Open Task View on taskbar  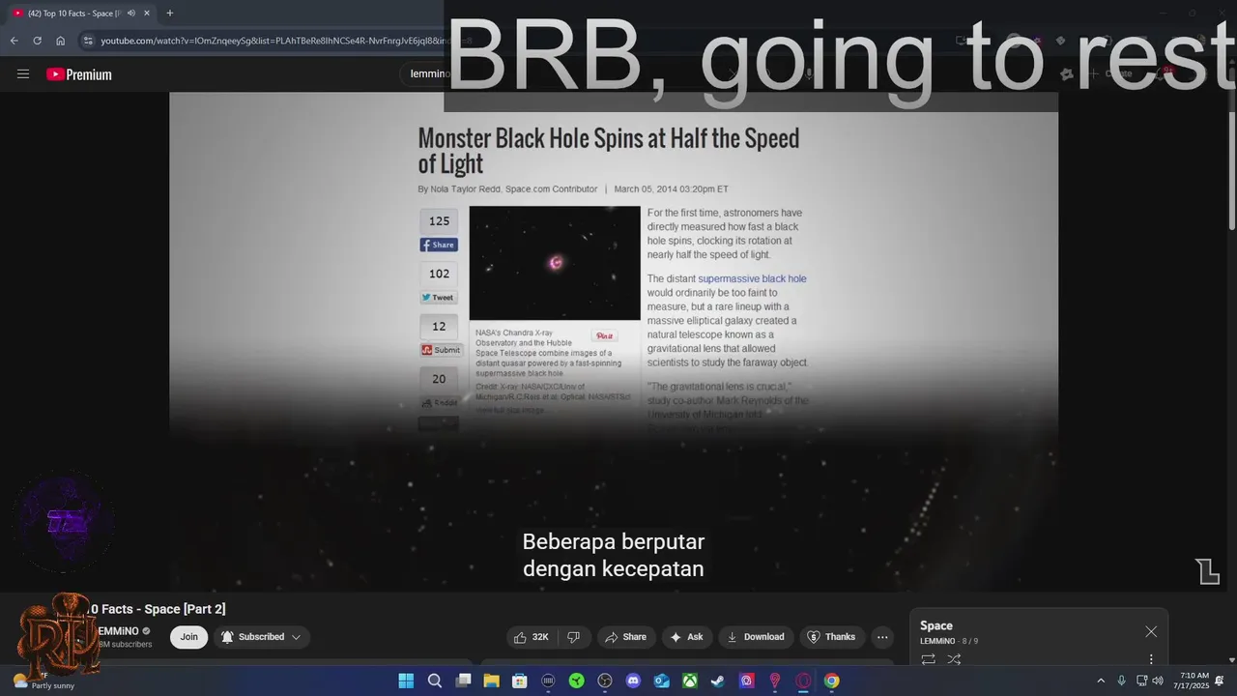pos(463,681)
